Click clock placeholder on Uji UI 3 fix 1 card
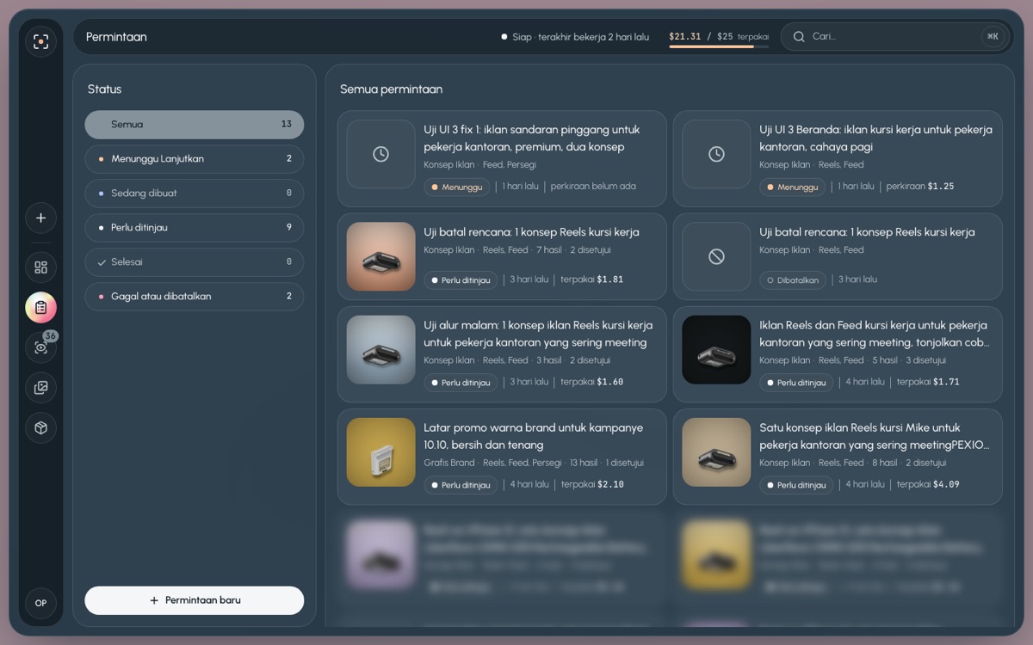Viewport: 1033px width, 645px height. pyautogui.click(x=380, y=154)
